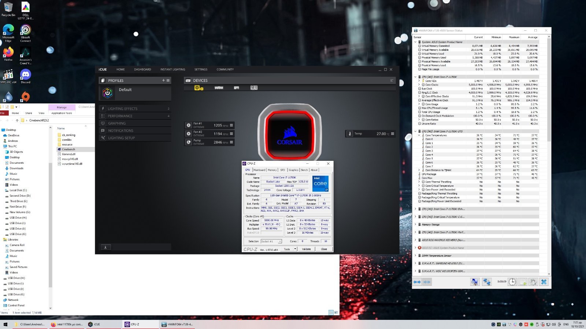
Task: Click the Validate button in CPU-Z
Action: pos(306,249)
